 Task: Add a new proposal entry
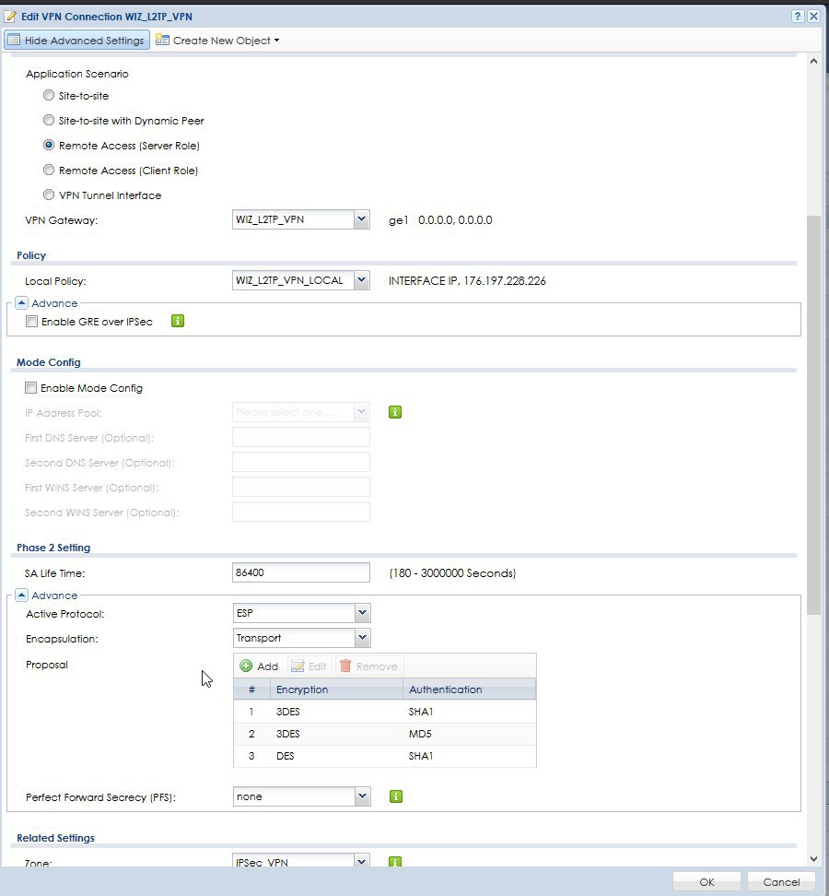[x=259, y=666]
